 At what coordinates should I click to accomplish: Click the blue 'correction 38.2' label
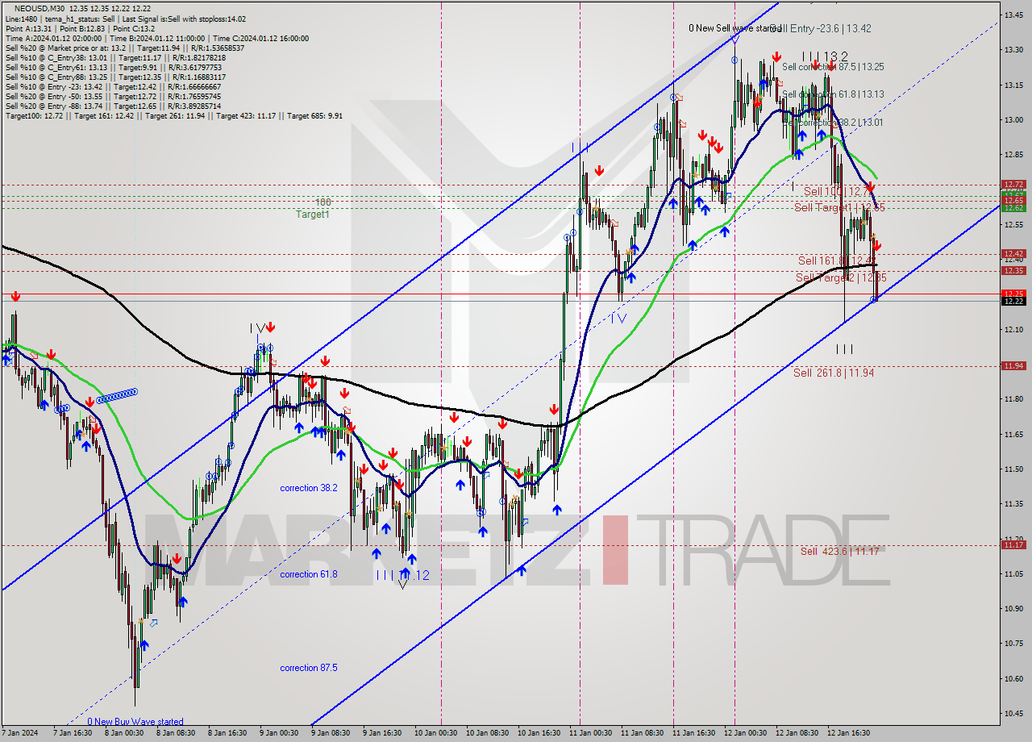(x=309, y=488)
